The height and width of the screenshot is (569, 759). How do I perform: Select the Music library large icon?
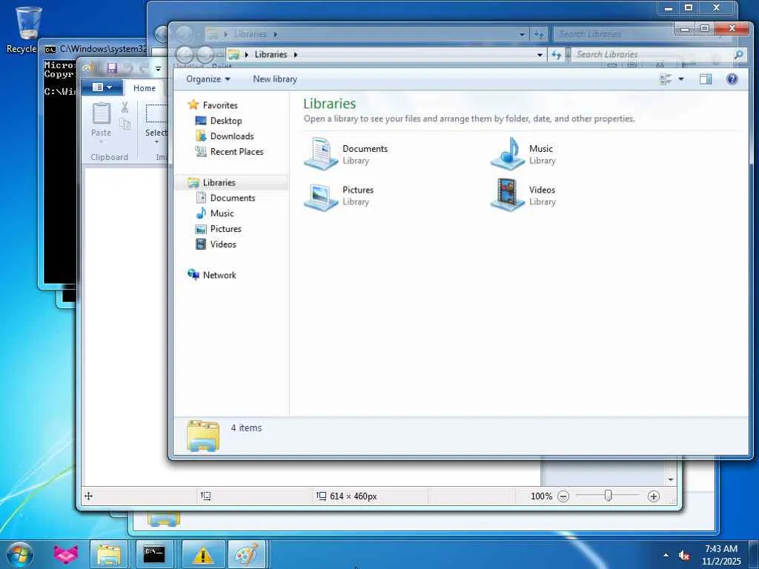507,153
